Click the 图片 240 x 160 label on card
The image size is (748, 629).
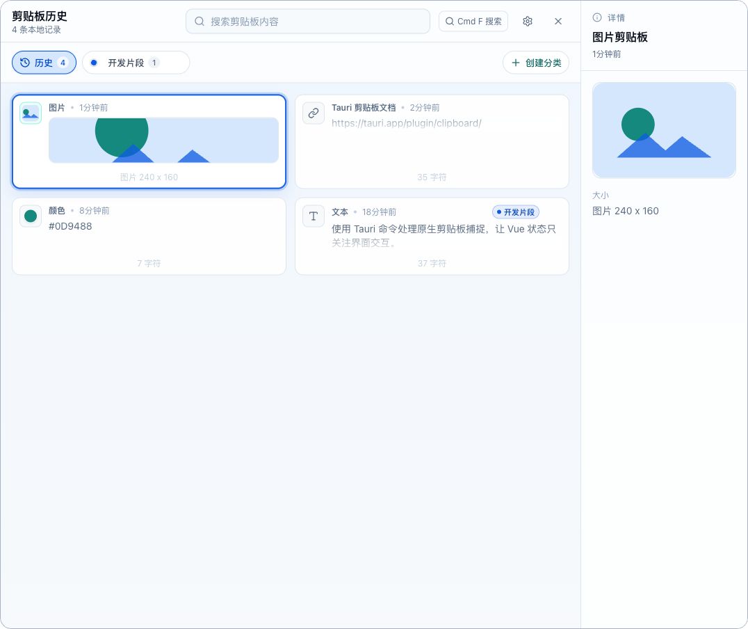149,177
